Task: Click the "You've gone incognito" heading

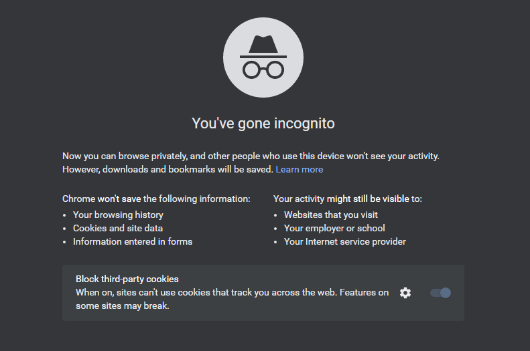Action: pyautogui.click(x=263, y=124)
